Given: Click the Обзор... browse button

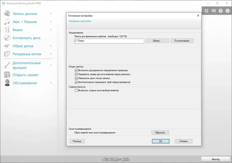Looking at the screenshot, I should [157, 41].
